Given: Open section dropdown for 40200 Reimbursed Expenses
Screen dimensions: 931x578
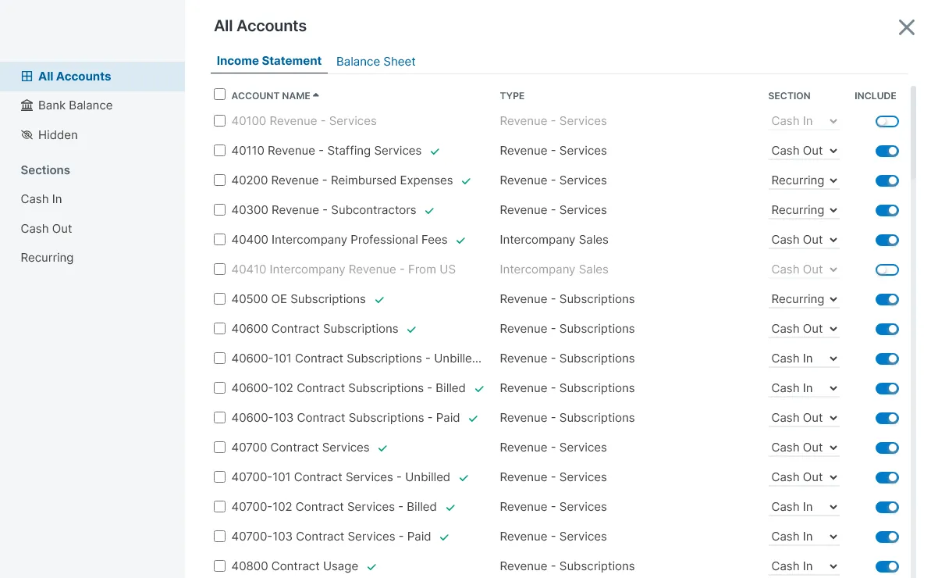Looking at the screenshot, I should 804,180.
